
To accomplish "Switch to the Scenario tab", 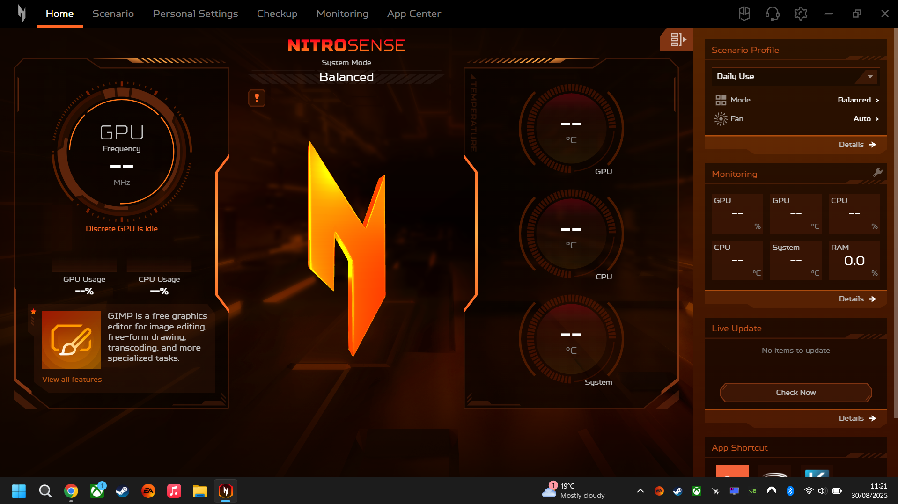I will pos(113,14).
